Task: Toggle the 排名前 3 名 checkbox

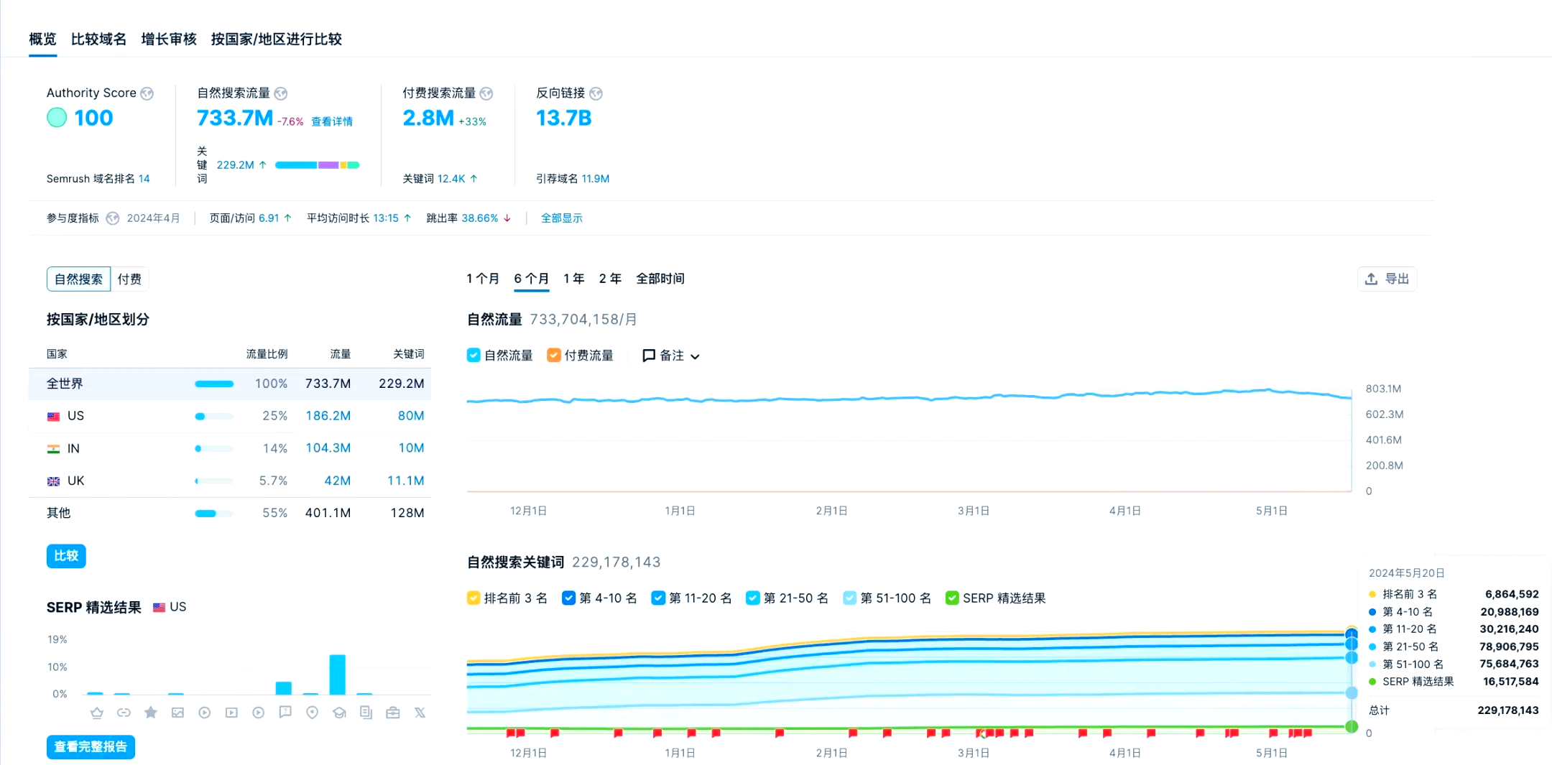Action: (474, 598)
